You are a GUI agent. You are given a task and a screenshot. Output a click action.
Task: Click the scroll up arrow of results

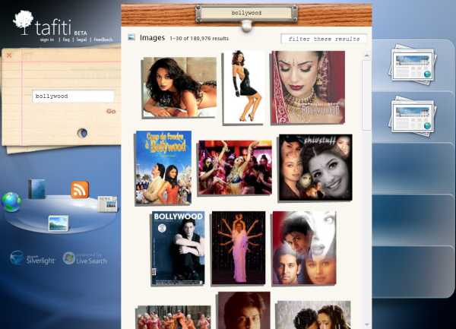click(367, 55)
